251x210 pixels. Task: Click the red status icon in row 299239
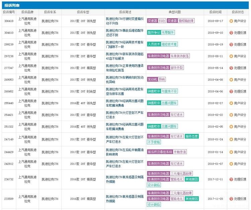click(x=231, y=44)
